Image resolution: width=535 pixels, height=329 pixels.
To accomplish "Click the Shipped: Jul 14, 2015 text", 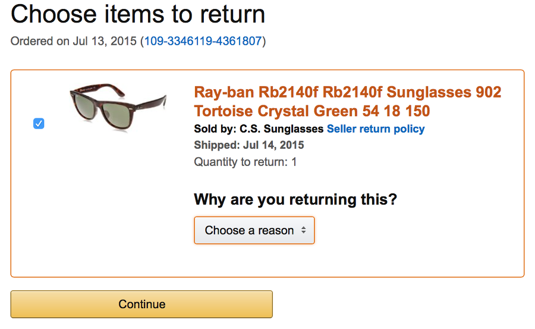I will [x=248, y=145].
